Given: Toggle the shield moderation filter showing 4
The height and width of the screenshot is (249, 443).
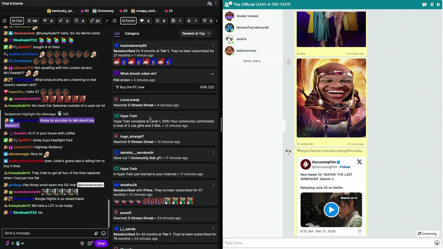Looking at the screenshot, I should tap(79, 21).
